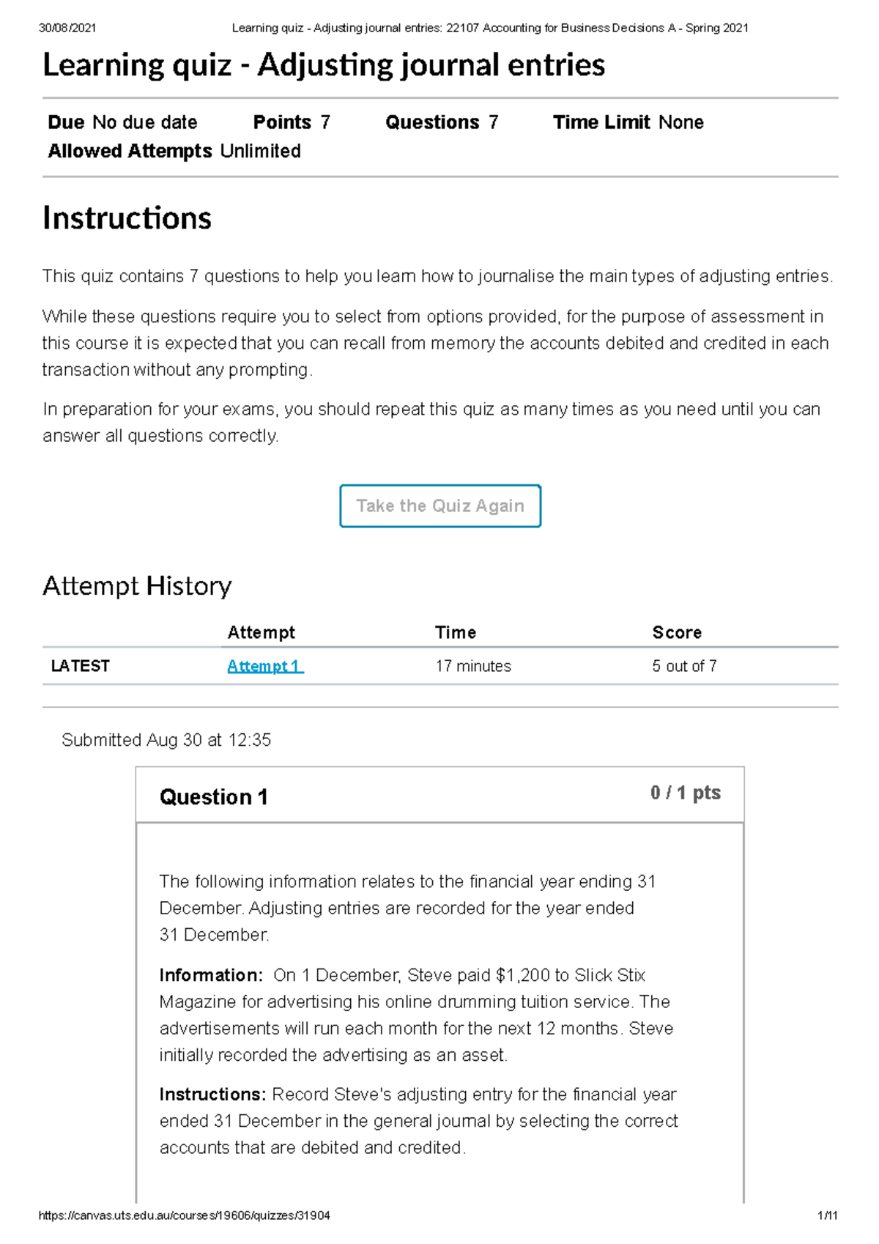
Task: Click "Submitted Aug 30 at 12:35" text
Action: click(167, 740)
